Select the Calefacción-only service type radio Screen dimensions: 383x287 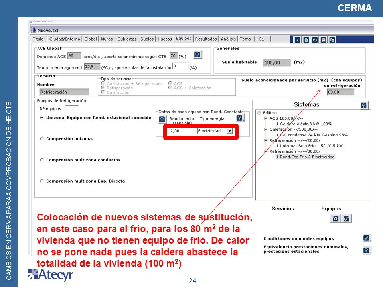[103, 92]
